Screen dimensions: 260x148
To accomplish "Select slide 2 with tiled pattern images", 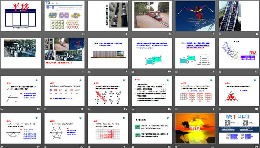I will click(64, 16).
